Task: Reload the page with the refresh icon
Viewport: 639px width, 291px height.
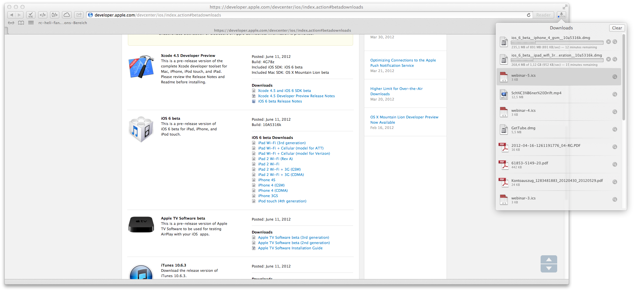Action: tap(529, 15)
